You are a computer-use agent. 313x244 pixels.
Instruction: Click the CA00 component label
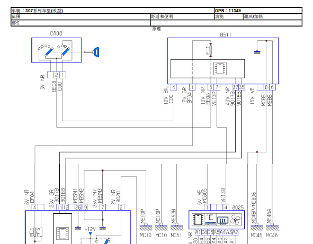click(x=56, y=33)
